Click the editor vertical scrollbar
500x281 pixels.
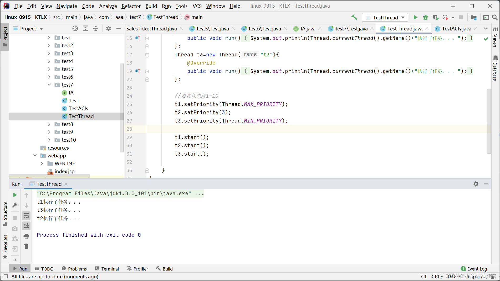click(x=489, y=121)
